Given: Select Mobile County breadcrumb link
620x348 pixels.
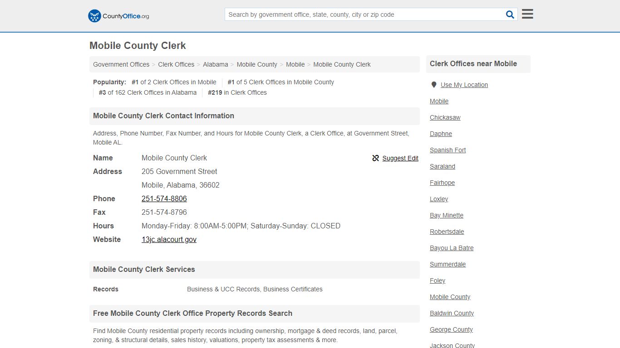Looking at the screenshot, I should pos(257,64).
